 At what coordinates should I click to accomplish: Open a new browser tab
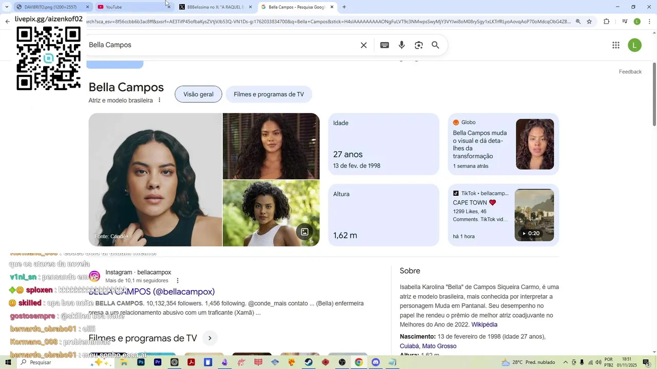click(x=344, y=7)
